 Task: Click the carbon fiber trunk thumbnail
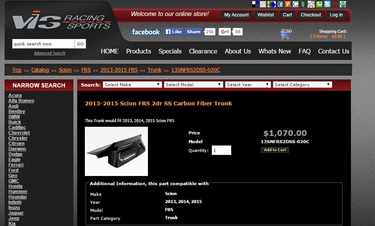click(116, 151)
